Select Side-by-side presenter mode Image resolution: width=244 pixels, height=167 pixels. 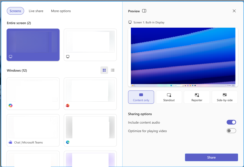(x=225, y=97)
